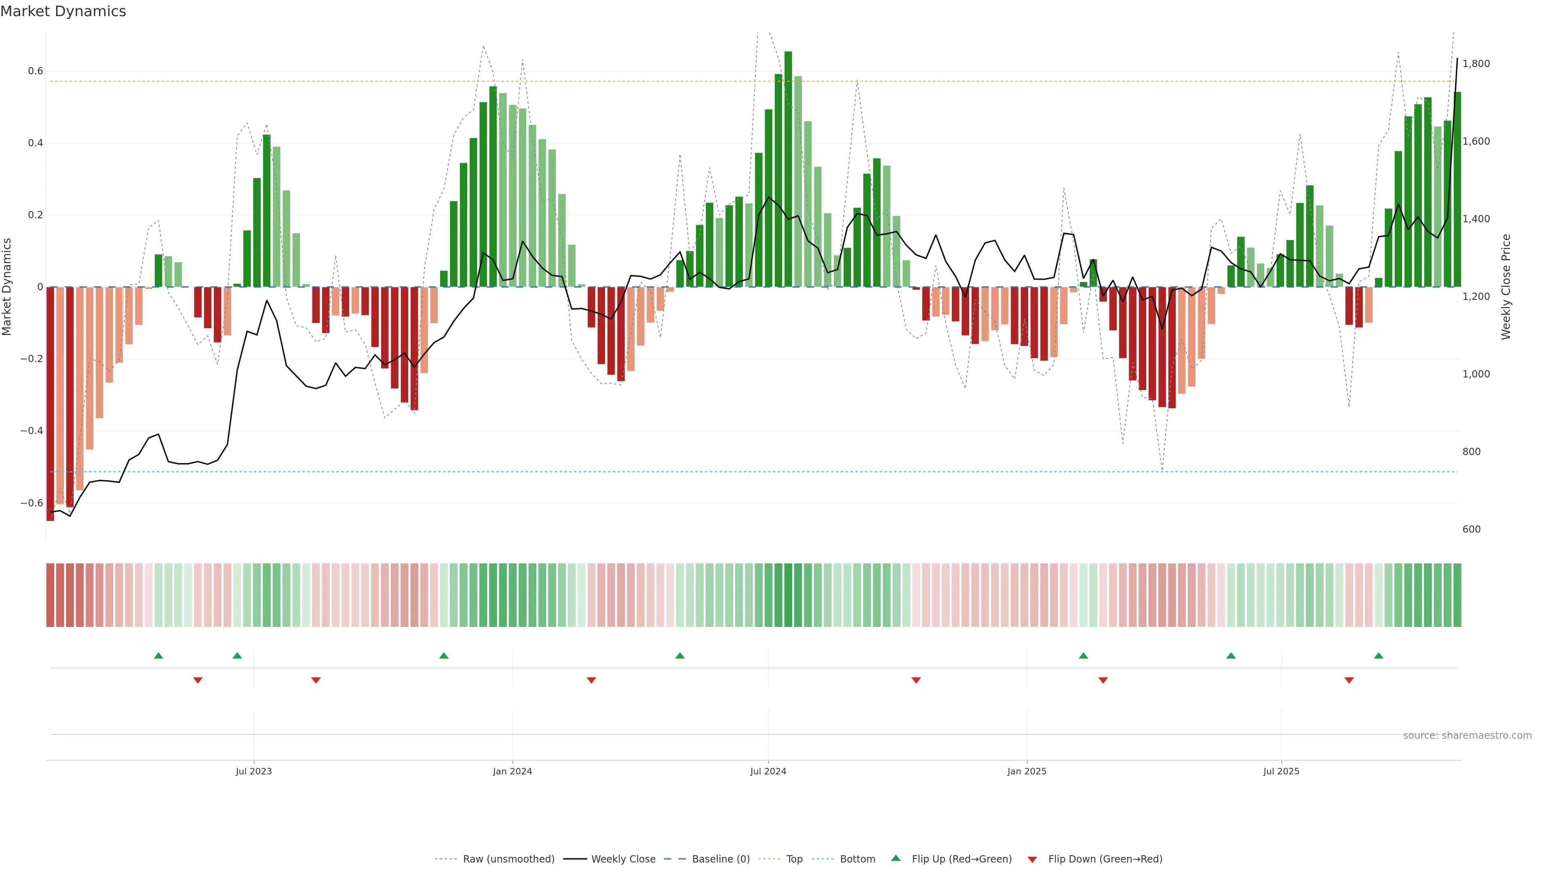The width and height of the screenshot is (1552, 873).
Task: Click the Jan 2025 x-axis label
Action: click(x=1027, y=771)
